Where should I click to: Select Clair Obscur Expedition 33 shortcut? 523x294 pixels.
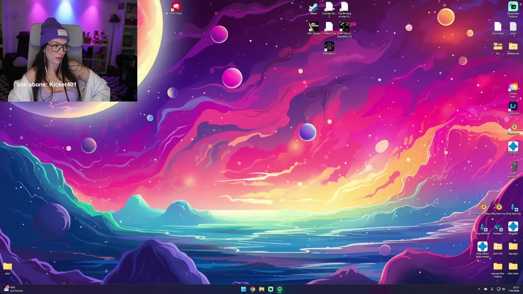[x=344, y=29]
